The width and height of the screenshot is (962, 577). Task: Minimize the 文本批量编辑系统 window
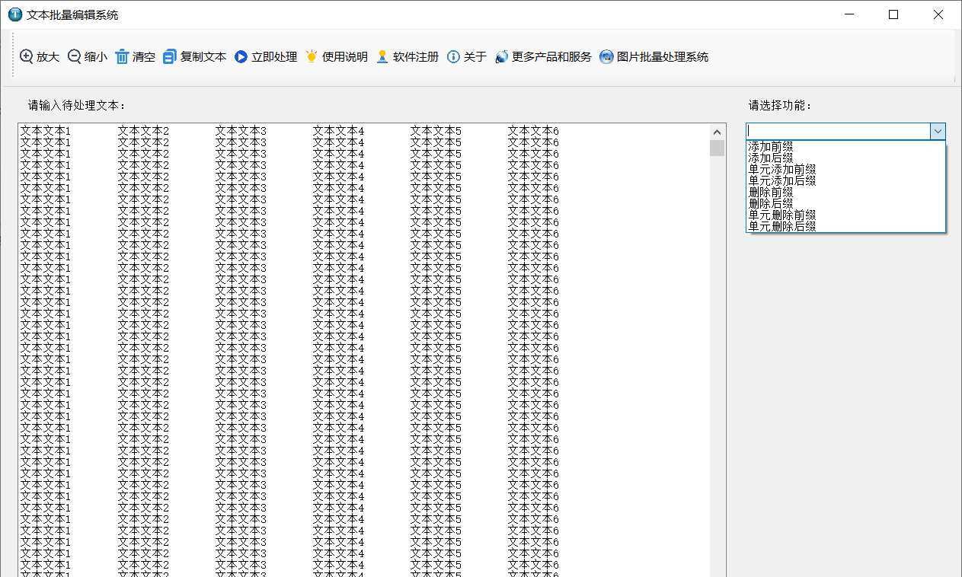[x=849, y=14]
